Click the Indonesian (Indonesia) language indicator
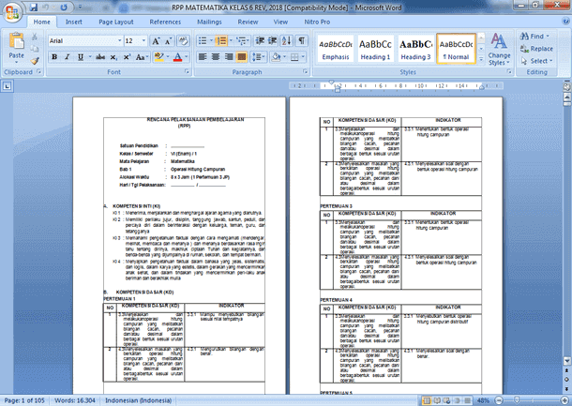The width and height of the screenshot is (572, 406). [x=138, y=400]
